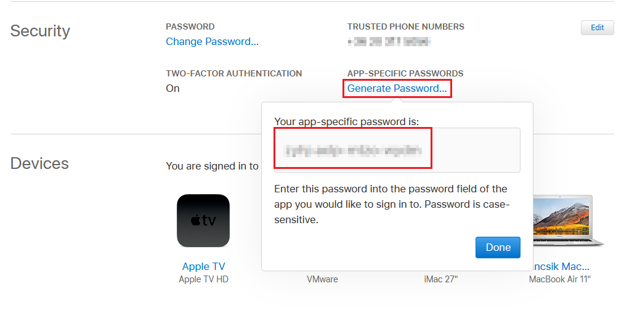Click the Apple TV HD model text
The image size is (640, 315).
[204, 279]
